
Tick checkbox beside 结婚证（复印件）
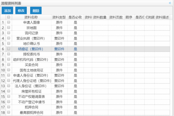click(x=9, y=49)
